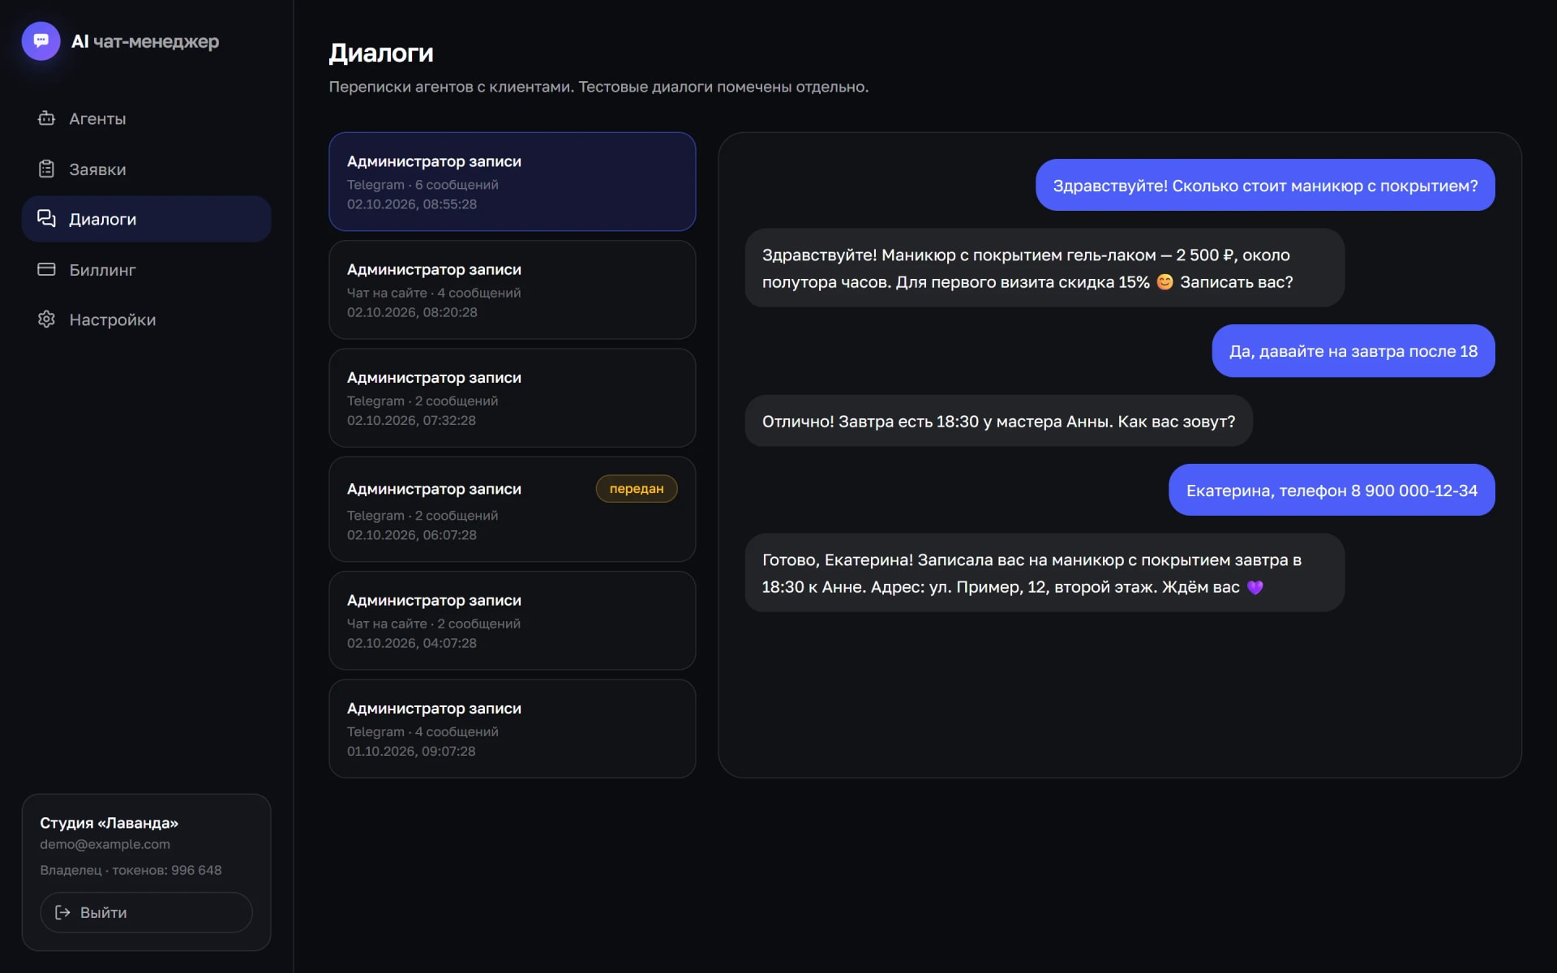Click the gear icon next to Настройки
Image resolution: width=1557 pixels, height=973 pixels.
46,319
